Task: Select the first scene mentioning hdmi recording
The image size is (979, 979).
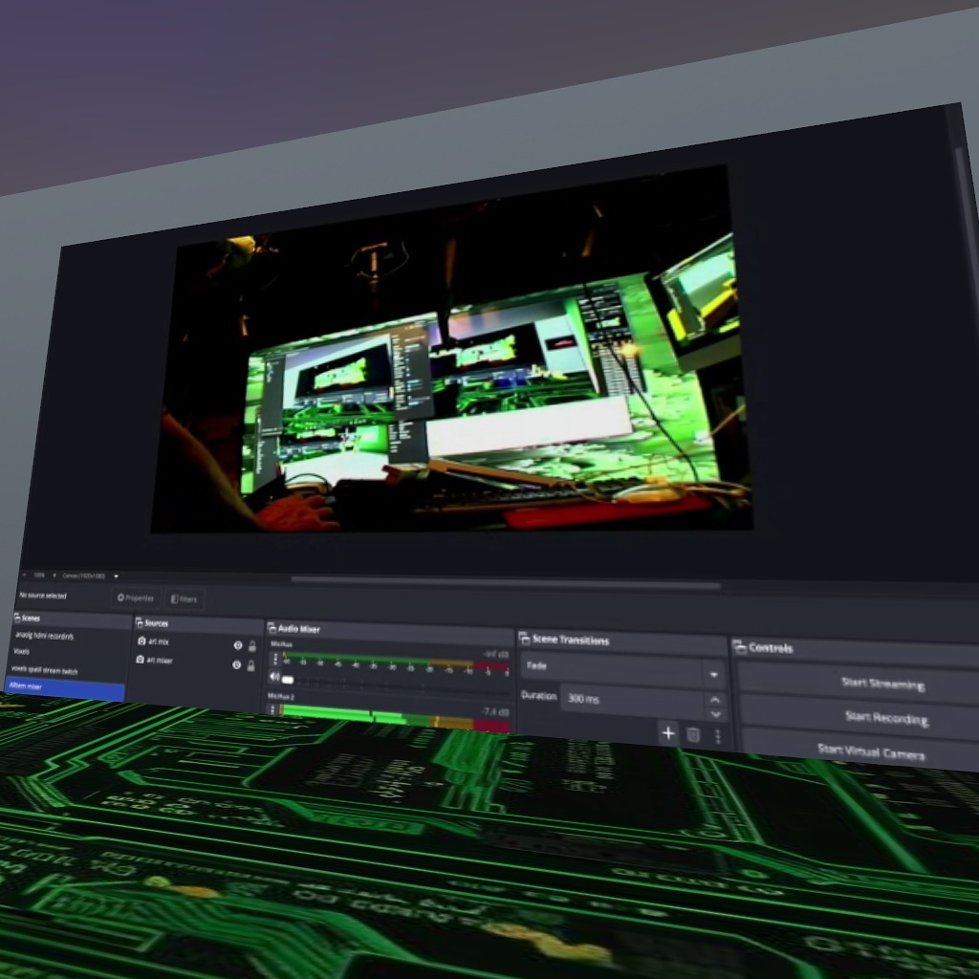Action: (44, 636)
